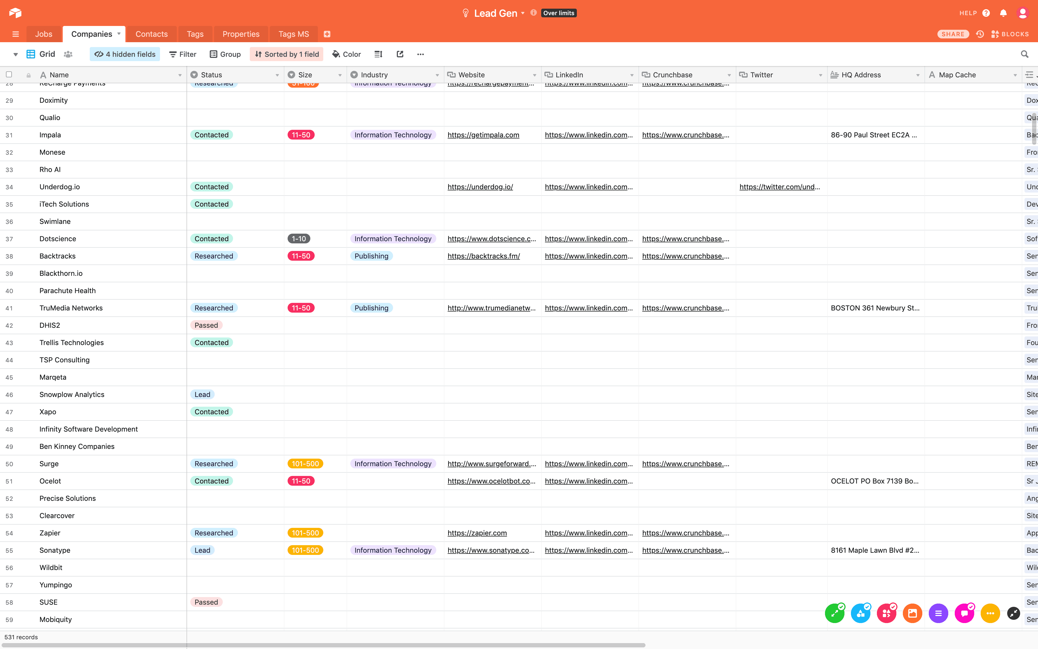
Task: Click the green expand block icon
Action: 835,613
